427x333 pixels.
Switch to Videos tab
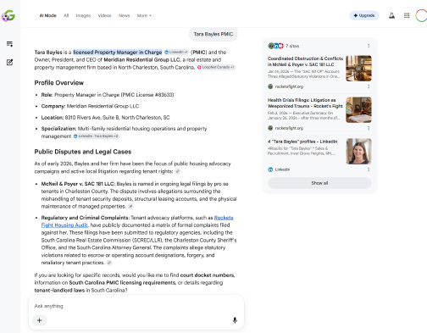click(x=104, y=15)
